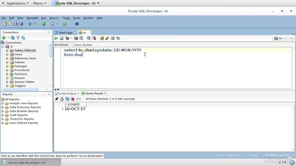Click the print icon in Query Result toolbar
This screenshot has height=166, width=296.
click(62, 99)
